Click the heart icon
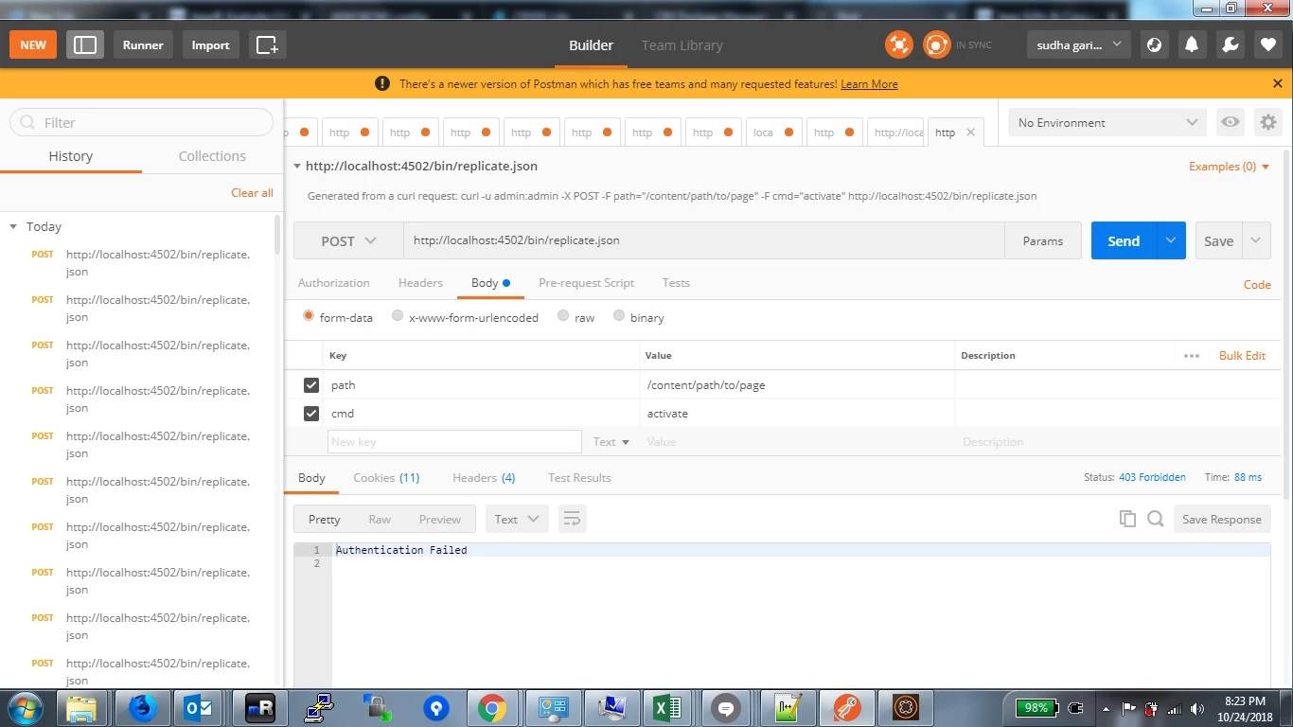Viewport: 1293px width, 727px height. (1268, 44)
